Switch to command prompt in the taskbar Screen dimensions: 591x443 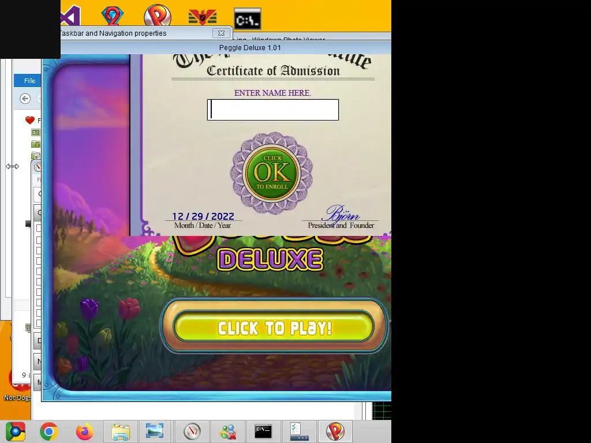coord(263,431)
